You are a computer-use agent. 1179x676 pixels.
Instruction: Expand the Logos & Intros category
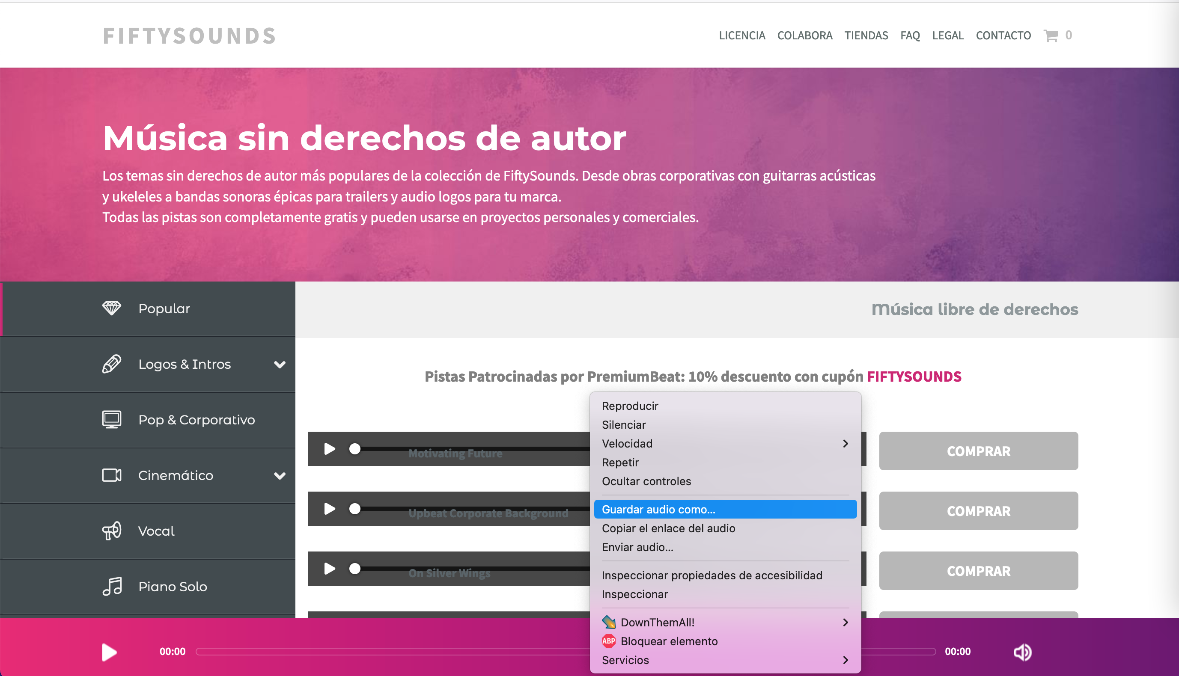280,365
